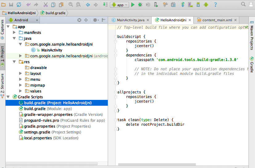Navigate forward with the right arrow
This screenshot has height=168, width=255.
[96, 5]
